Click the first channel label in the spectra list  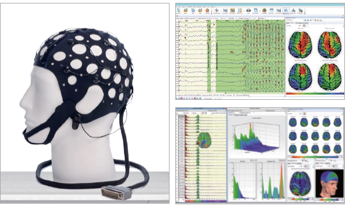coord(182,116)
